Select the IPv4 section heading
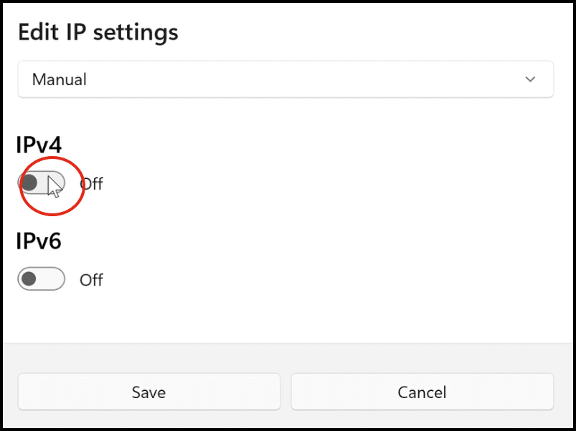 39,145
